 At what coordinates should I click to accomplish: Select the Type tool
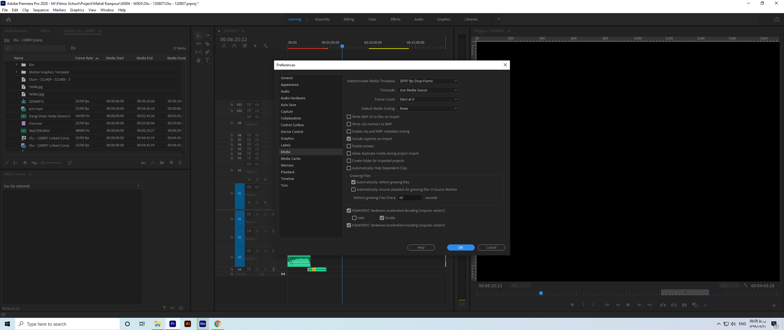(208, 61)
